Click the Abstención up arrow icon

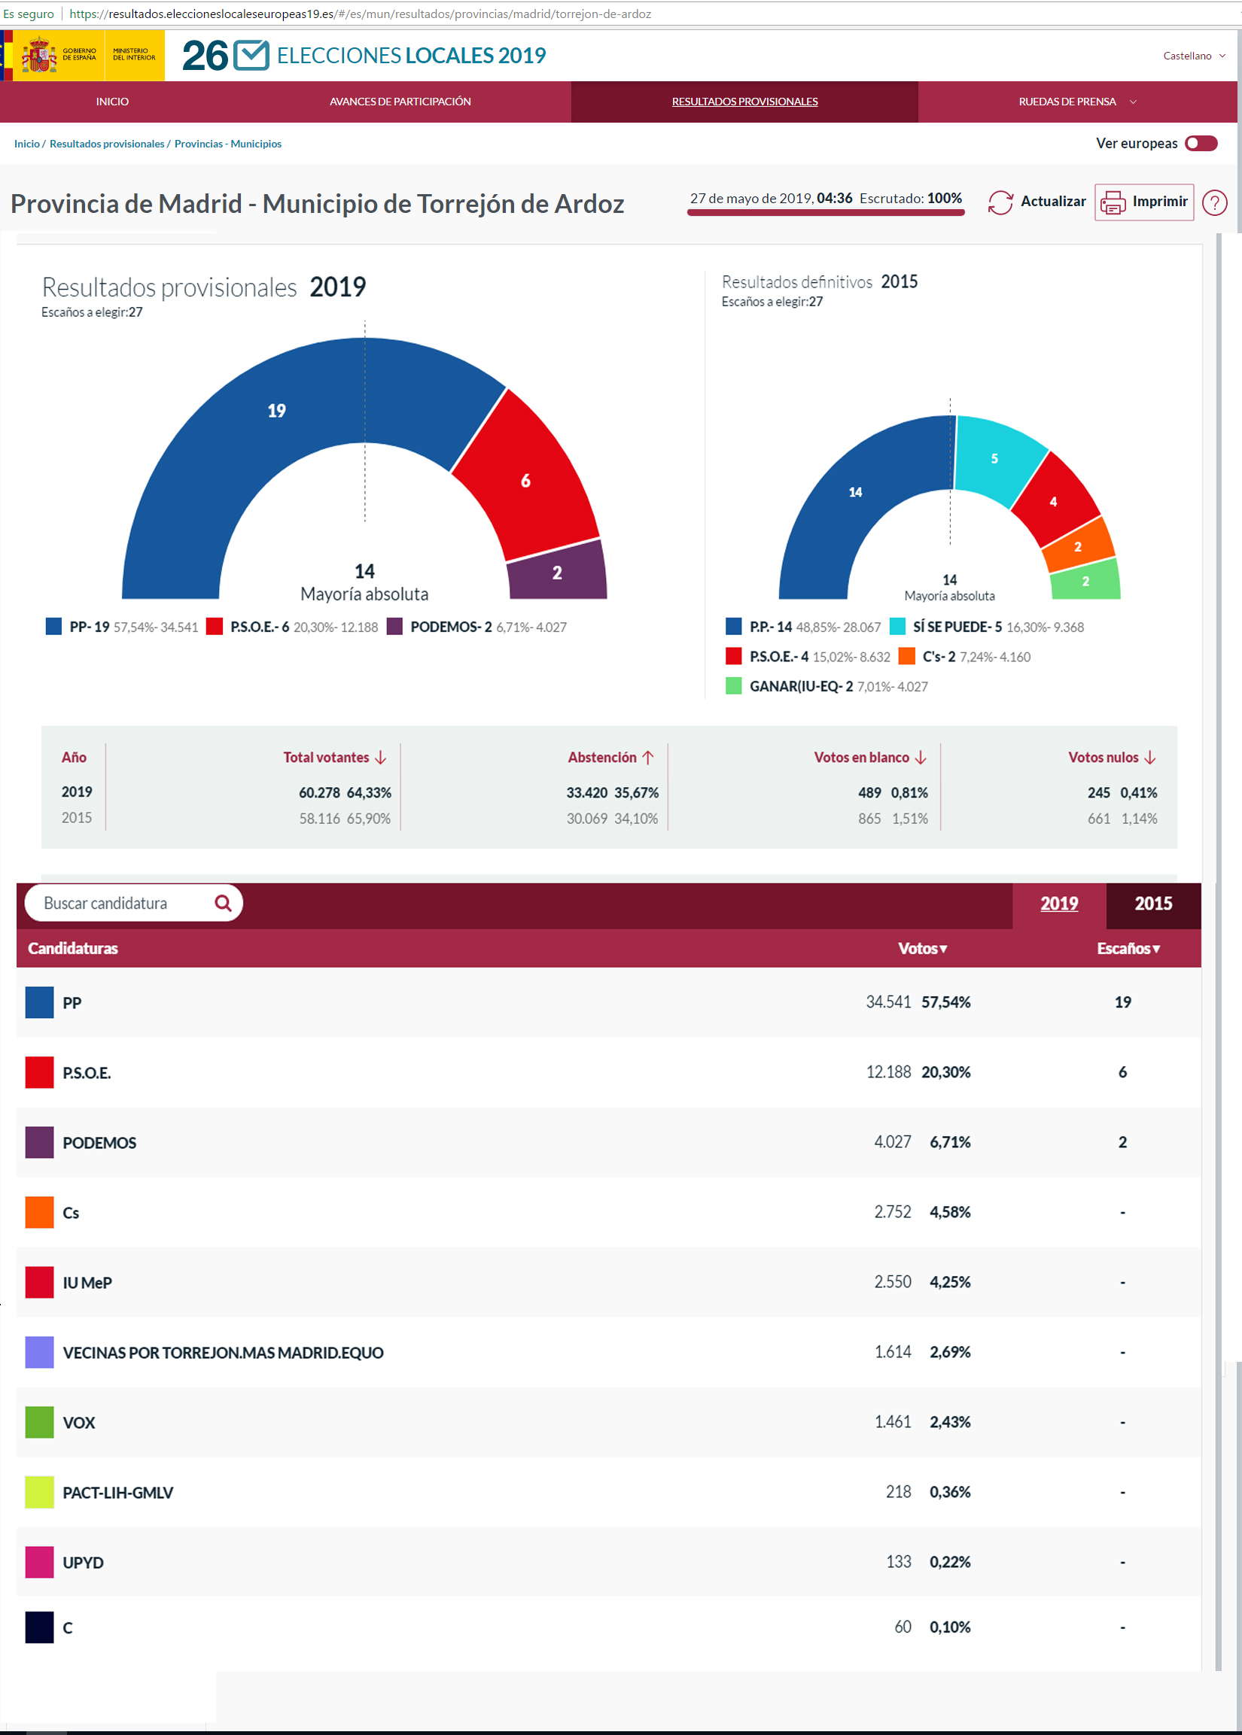(648, 758)
